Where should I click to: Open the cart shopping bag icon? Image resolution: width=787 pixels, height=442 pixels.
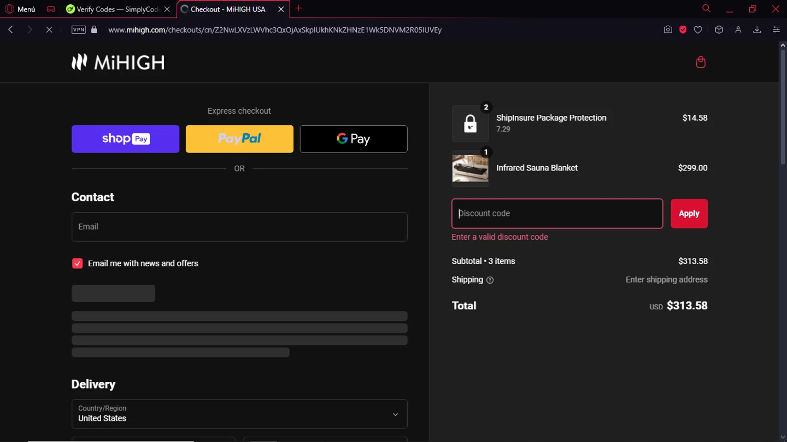click(700, 62)
